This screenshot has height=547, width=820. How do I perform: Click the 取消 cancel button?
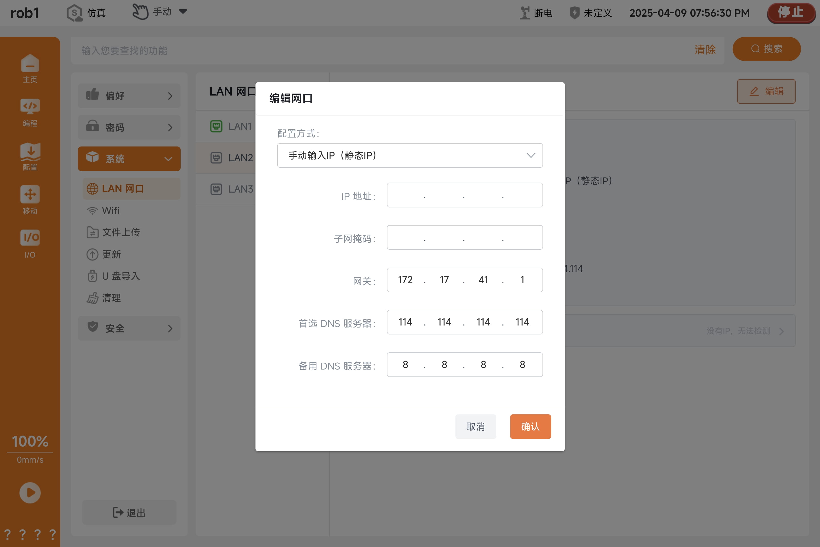pyautogui.click(x=475, y=426)
